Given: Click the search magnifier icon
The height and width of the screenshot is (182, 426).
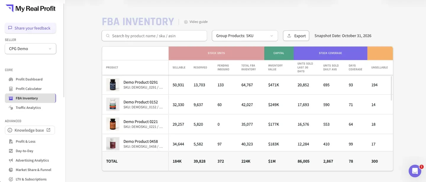Looking at the screenshot, I should [108, 36].
